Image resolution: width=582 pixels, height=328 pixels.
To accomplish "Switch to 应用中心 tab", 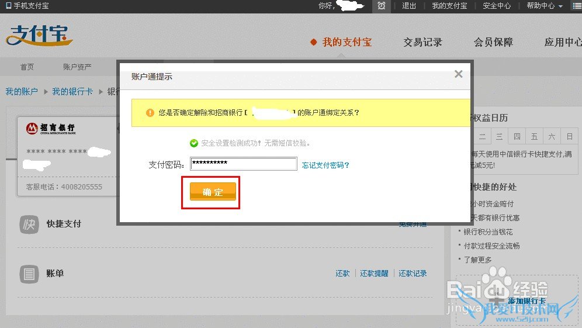I will 563,42.
